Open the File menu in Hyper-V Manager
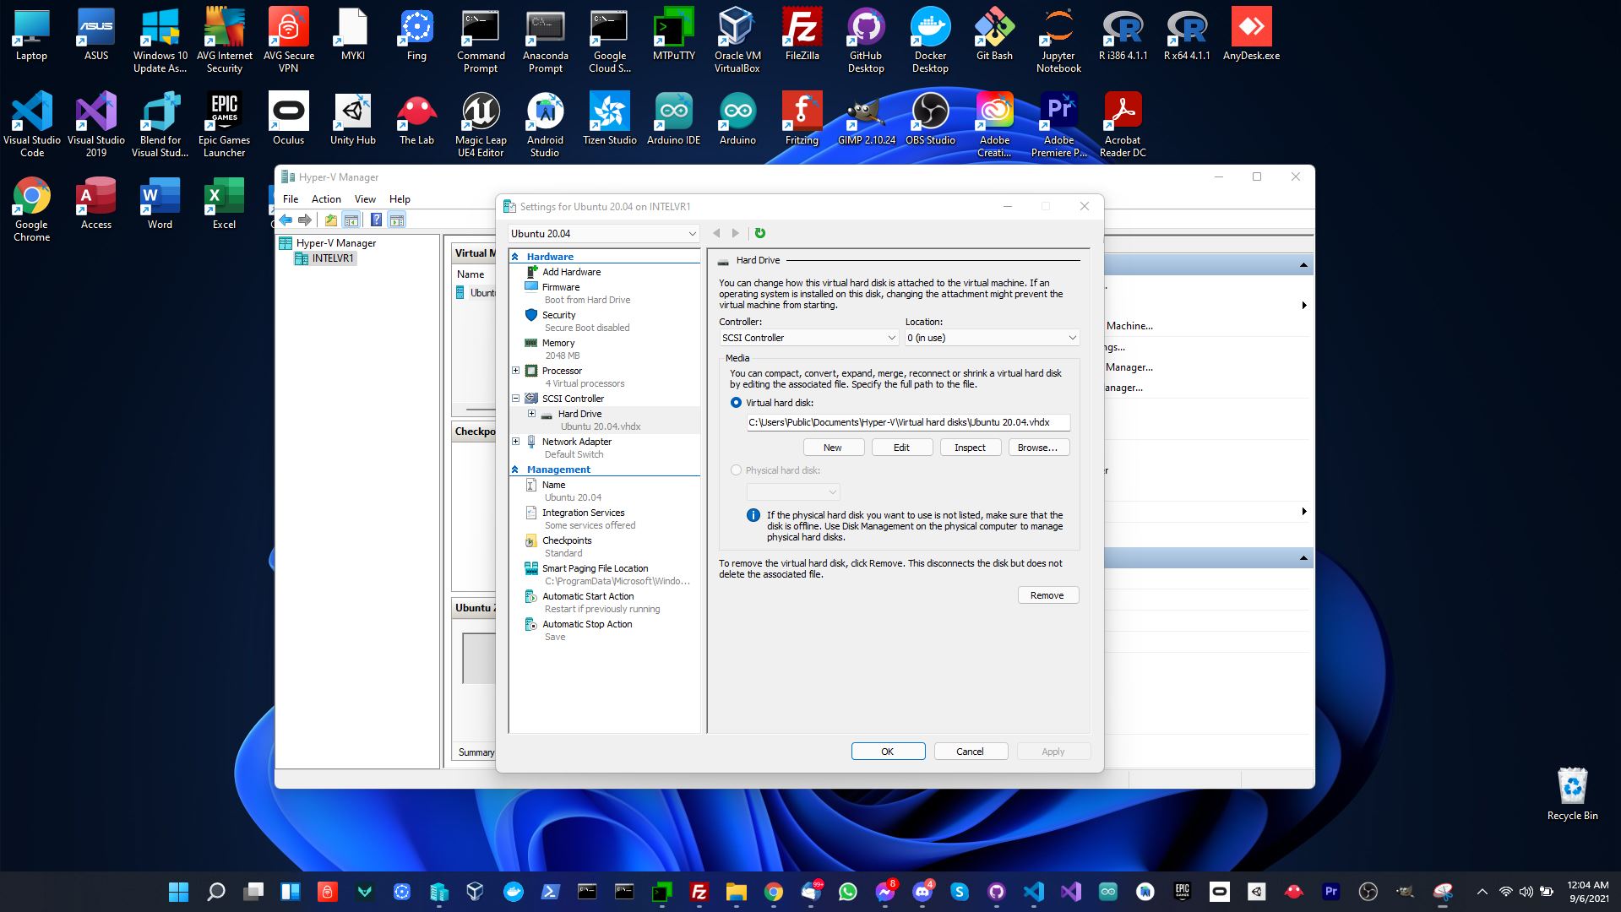This screenshot has height=912, width=1621. point(291,199)
